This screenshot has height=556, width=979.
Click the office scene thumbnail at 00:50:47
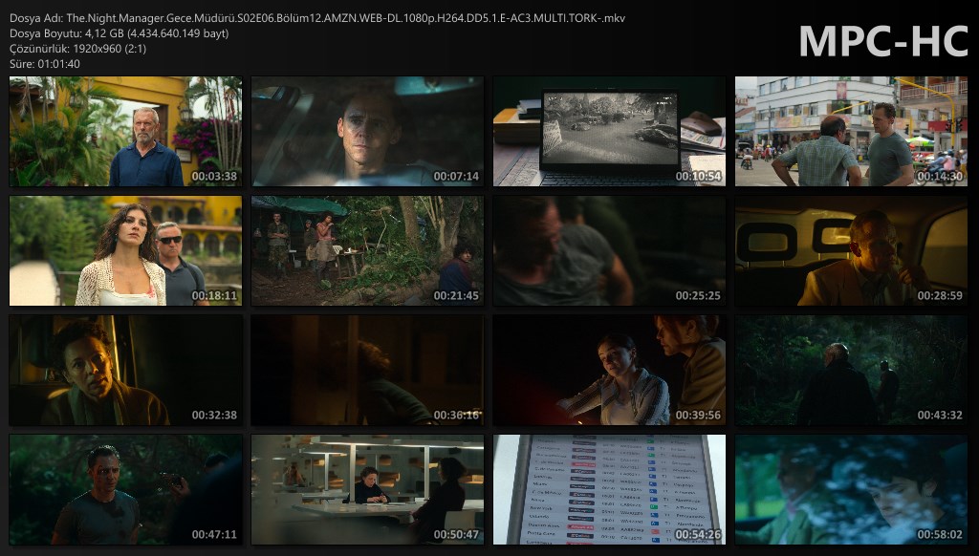(367, 490)
